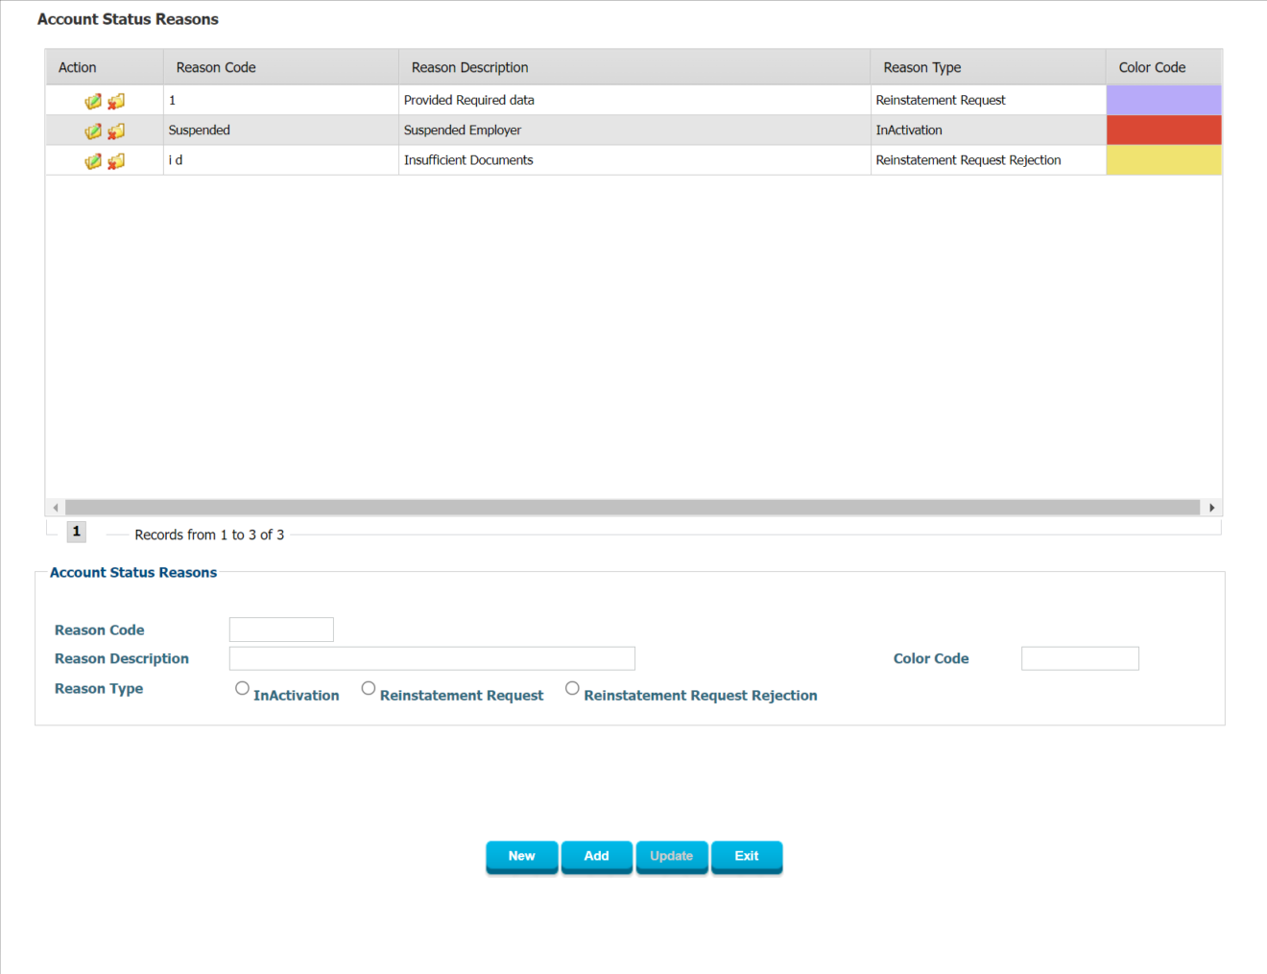Click the New button
Image resolution: width=1267 pixels, height=974 pixels.
point(522,856)
